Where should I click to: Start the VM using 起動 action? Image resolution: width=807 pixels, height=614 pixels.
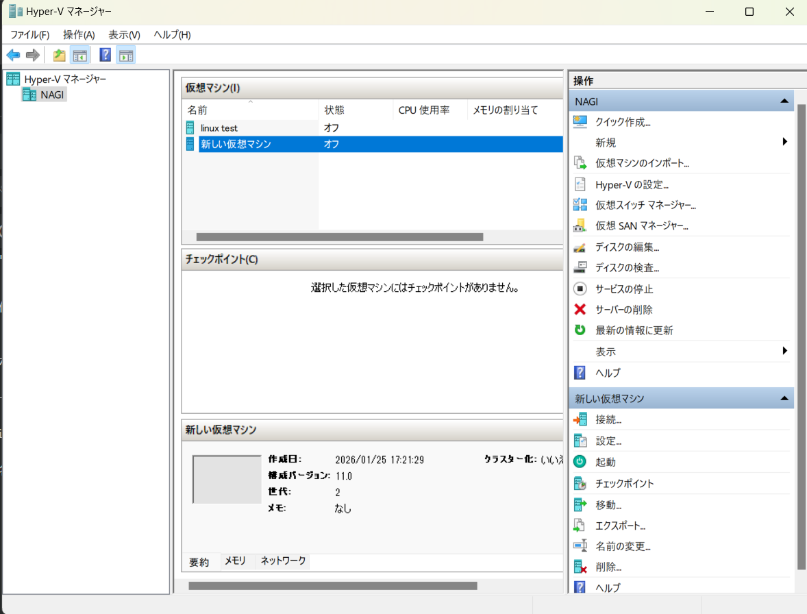point(606,461)
